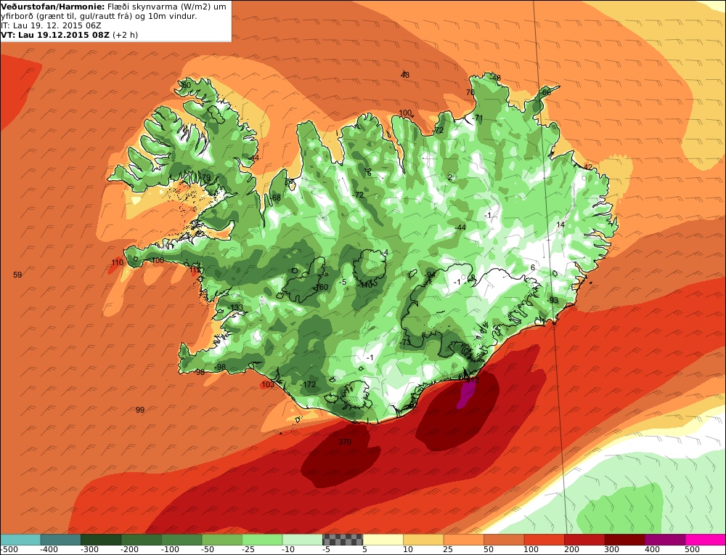The height and width of the screenshot is (555, 726).
Task: Click the 'Veðurstofan/Harmonie:' title text
Action: coord(53,6)
